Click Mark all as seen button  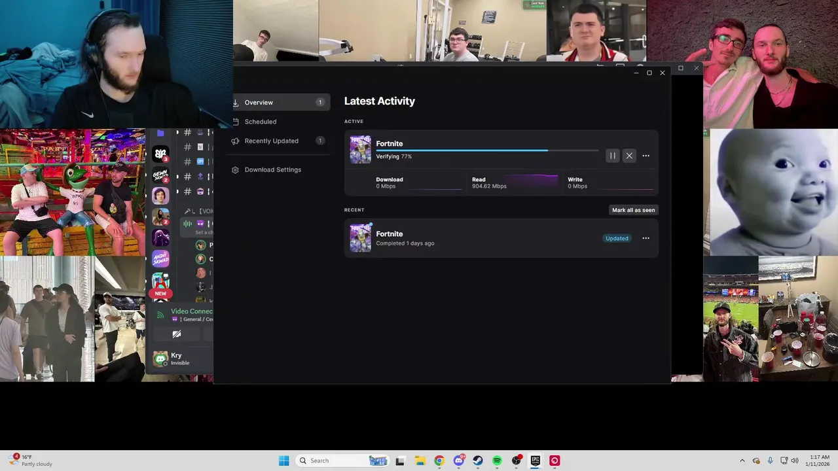(x=633, y=210)
